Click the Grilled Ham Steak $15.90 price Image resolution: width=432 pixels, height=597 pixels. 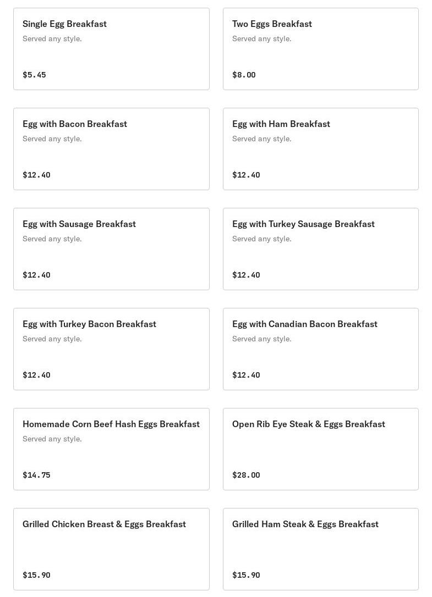(246, 575)
